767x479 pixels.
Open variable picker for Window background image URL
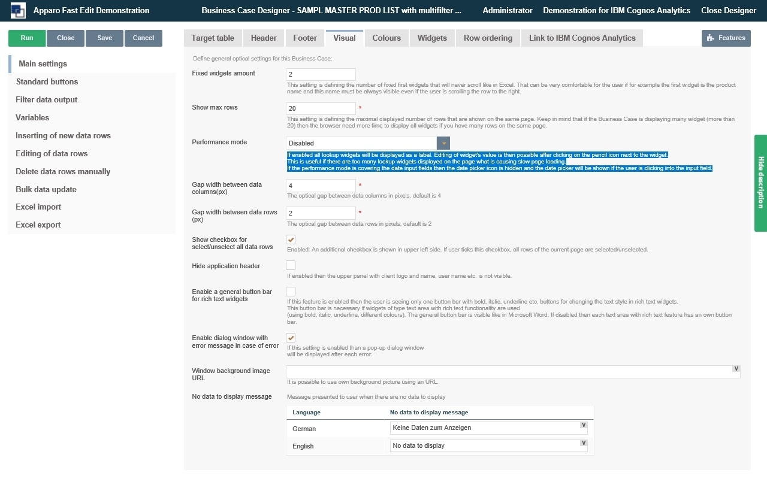[x=736, y=369]
